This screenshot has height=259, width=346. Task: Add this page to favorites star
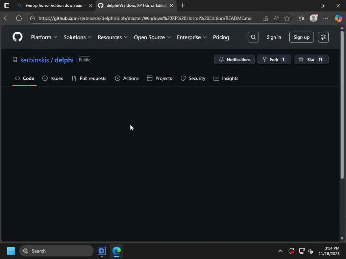287,18
